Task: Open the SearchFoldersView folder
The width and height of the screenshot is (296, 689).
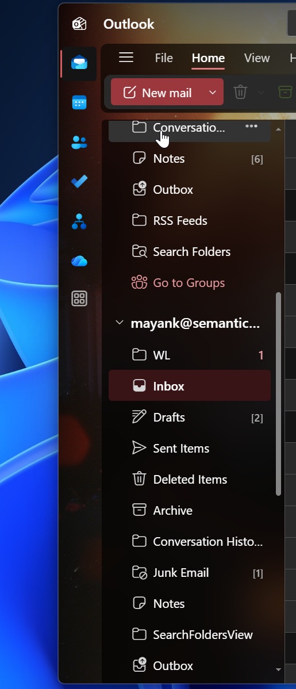Action: pos(190,634)
